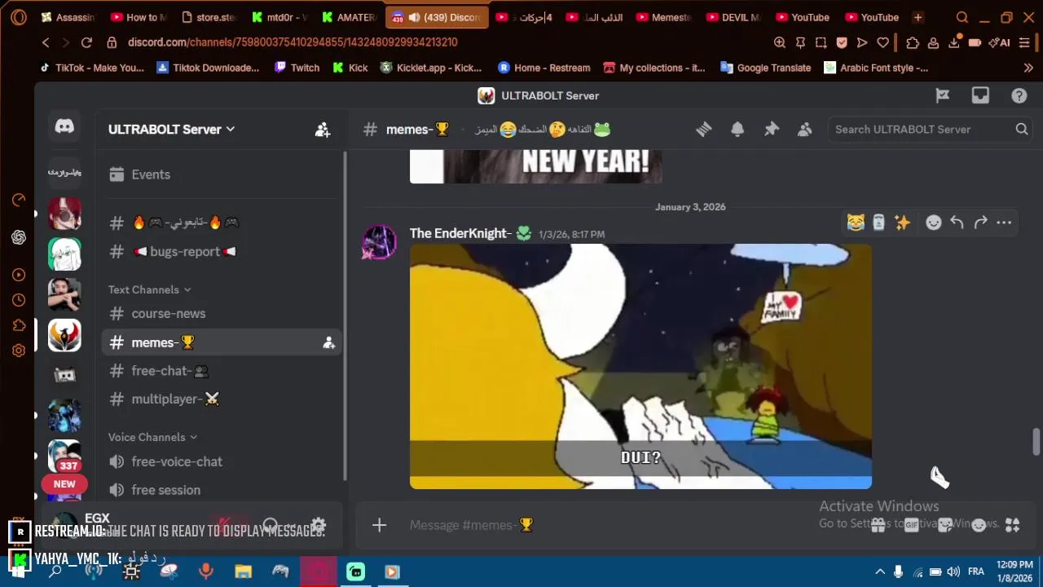Viewport: 1043px width, 587px height.
Task: Open the course-news channel
Action: pyautogui.click(x=222, y=313)
